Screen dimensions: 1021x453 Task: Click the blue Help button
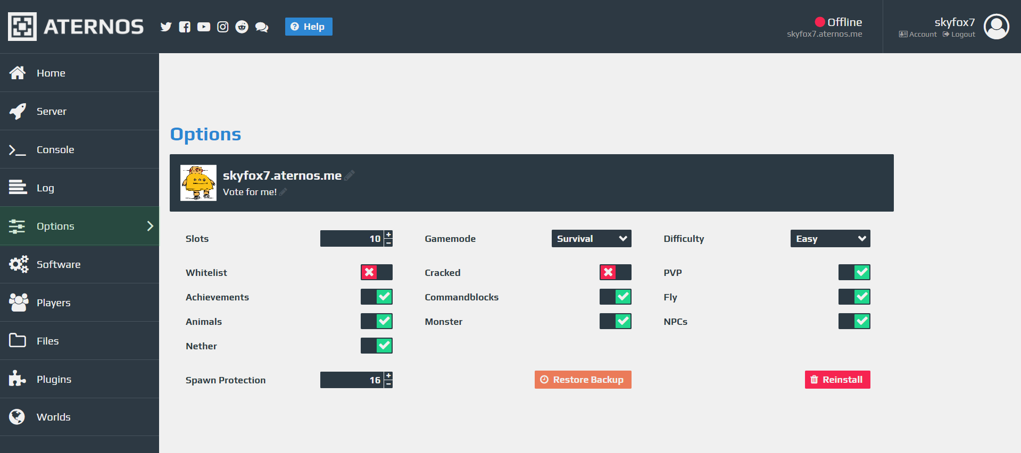(309, 27)
